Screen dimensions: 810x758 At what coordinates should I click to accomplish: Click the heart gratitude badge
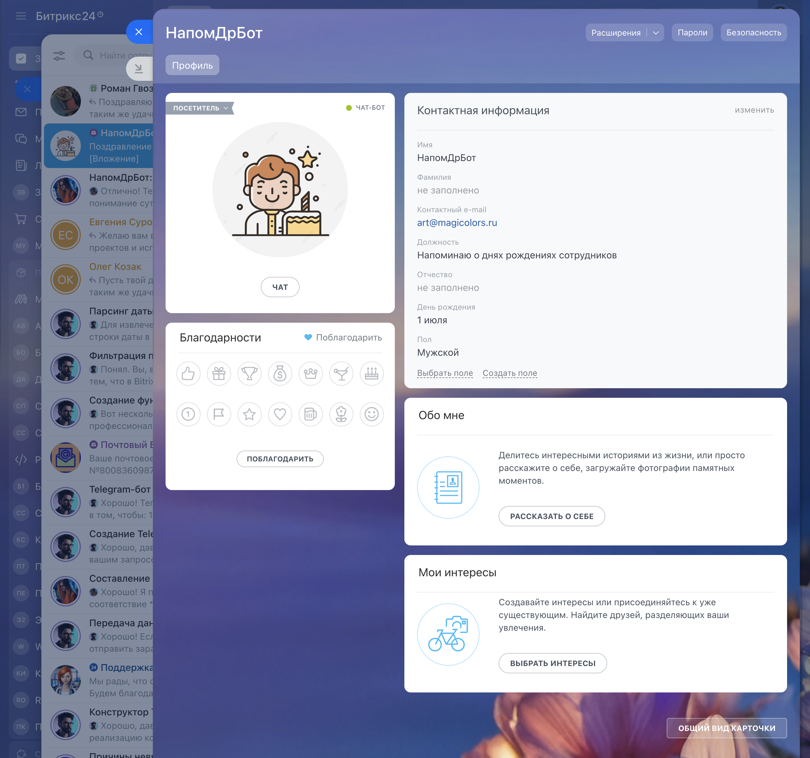click(280, 414)
